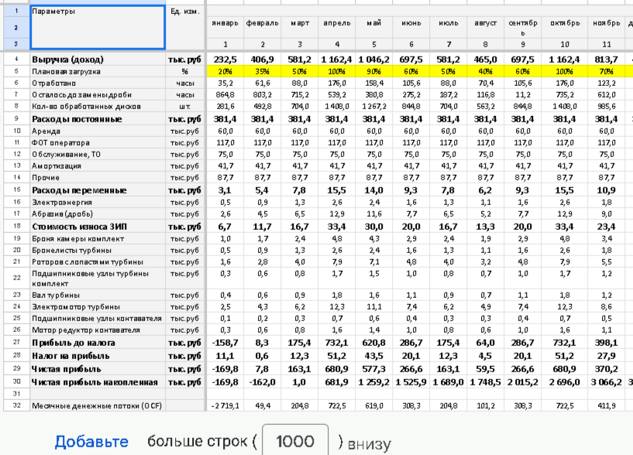The image size is (633, 455).
Task: Select the -158,7 January pre-tax profit cell
Action: click(225, 342)
